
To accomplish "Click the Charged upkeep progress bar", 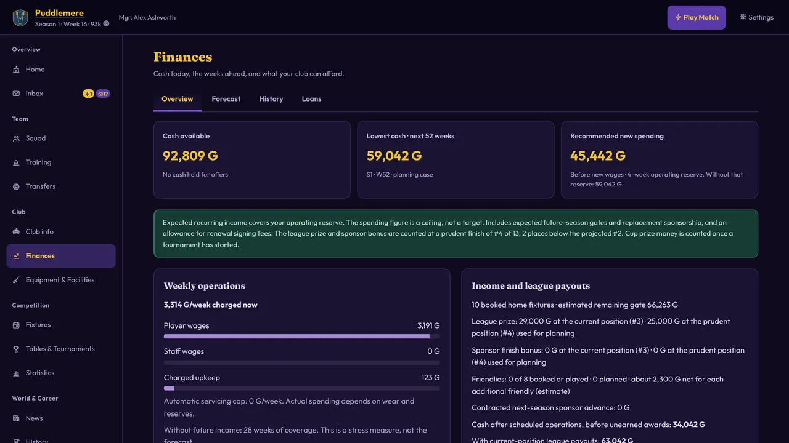I will pyautogui.click(x=302, y=388).
